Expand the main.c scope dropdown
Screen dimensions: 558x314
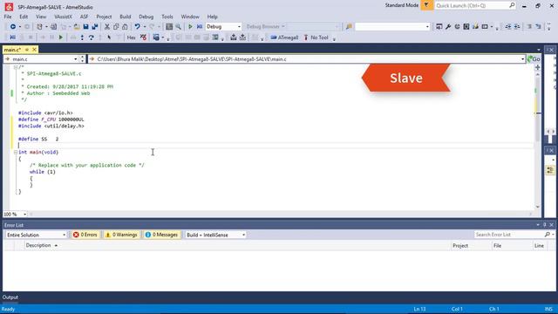[76, 59]
